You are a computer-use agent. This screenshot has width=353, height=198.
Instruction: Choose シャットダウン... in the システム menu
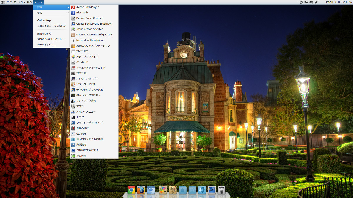pyautogui.click(x=52, y=45)
